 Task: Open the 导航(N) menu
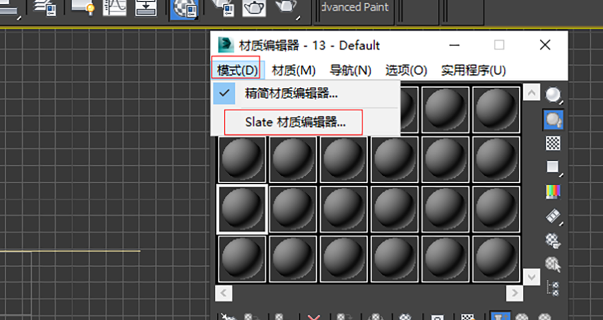click(x=350, y=70)
